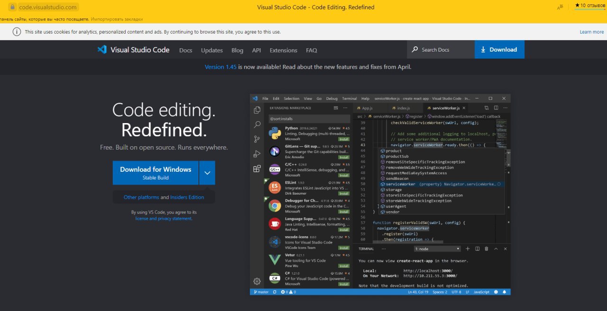Click the split terminal icon

click(478, 249)
